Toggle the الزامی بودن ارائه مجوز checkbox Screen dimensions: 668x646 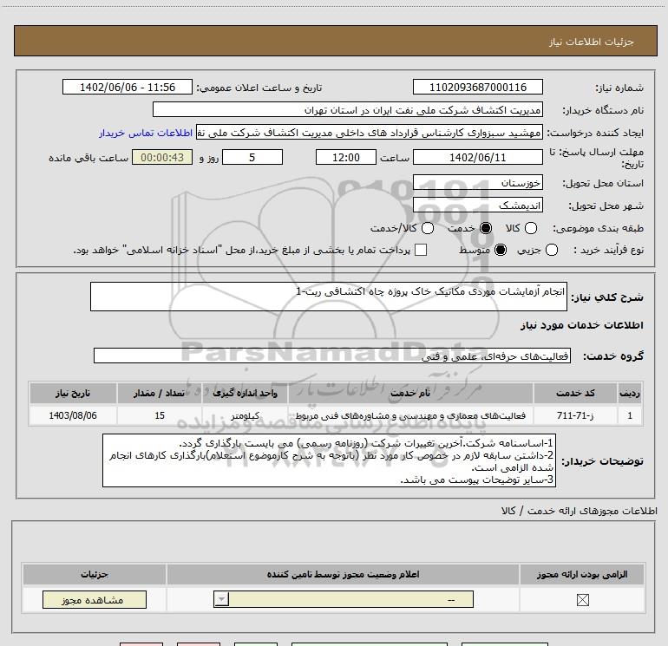582,599
